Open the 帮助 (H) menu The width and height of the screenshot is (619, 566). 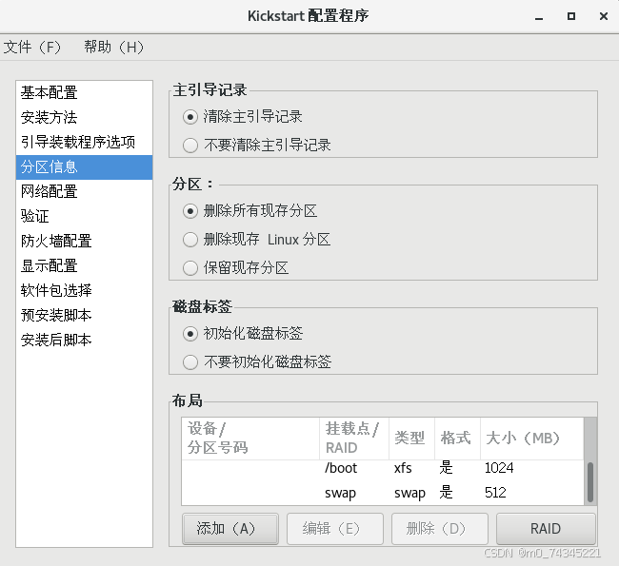[x=113, y=48]
